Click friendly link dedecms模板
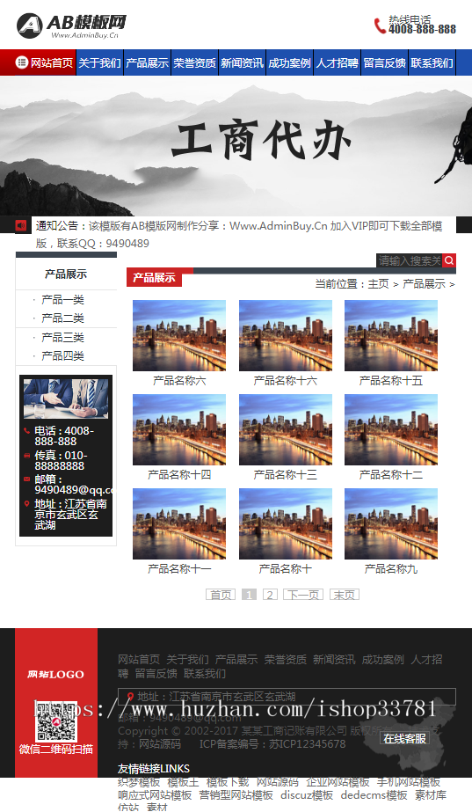 pos(374,795)
